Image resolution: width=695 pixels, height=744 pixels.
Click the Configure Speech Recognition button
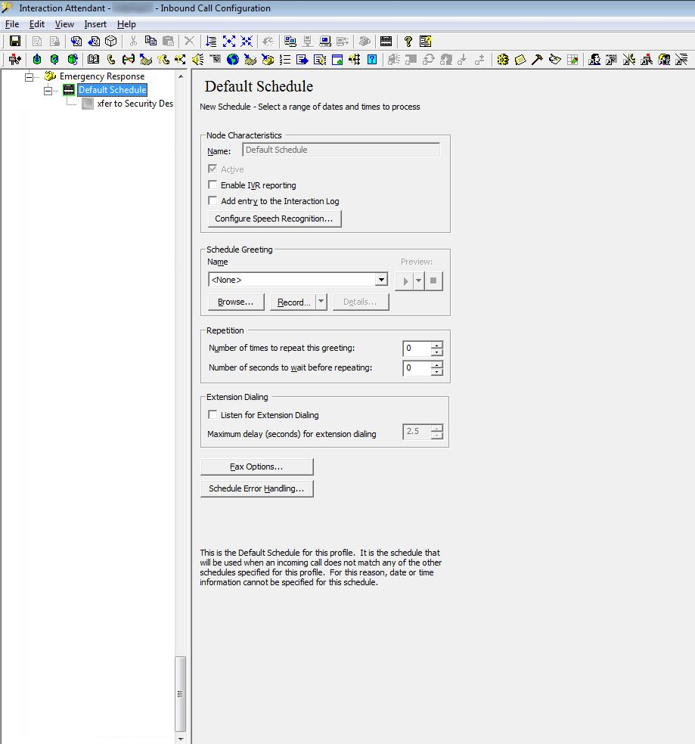pos(274,219)
